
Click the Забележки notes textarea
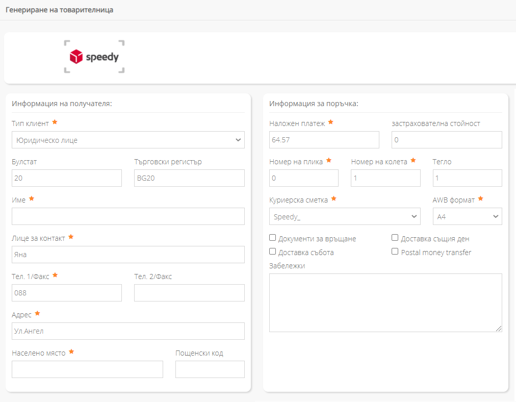point(385,303)
